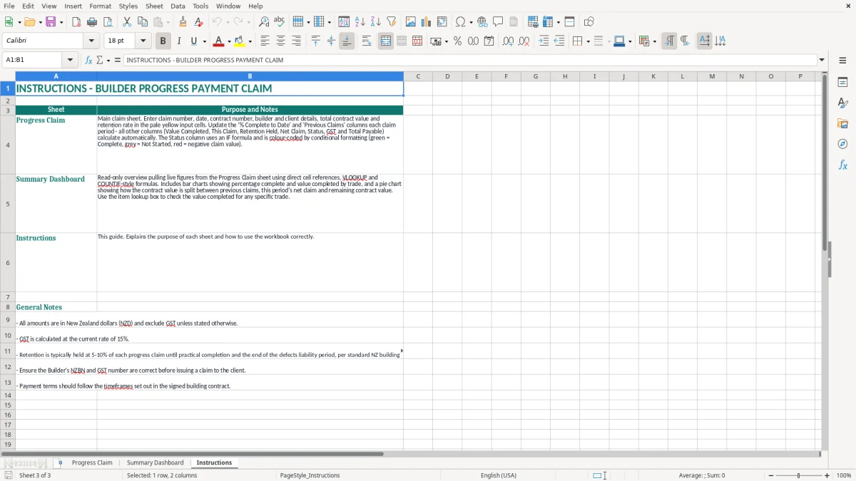Toggle Wrap Text
The width and height of the screenshot is (856, 481).
tap(366, 41)
